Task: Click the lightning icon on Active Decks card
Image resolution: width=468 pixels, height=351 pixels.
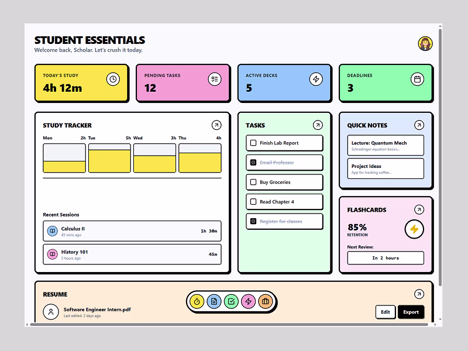Action: (x=316, y=79)
